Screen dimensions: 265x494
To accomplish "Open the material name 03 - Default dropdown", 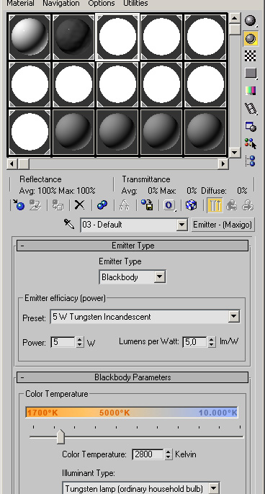I will click(181, 225).
